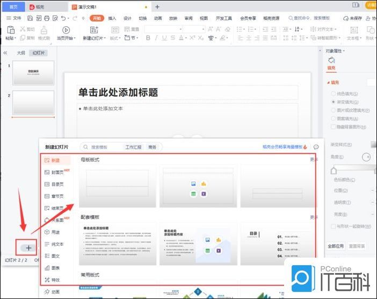Switch to the 大纲 outline tab
Viewport: 377px width, 299px height.
click(x=21, y=53)
